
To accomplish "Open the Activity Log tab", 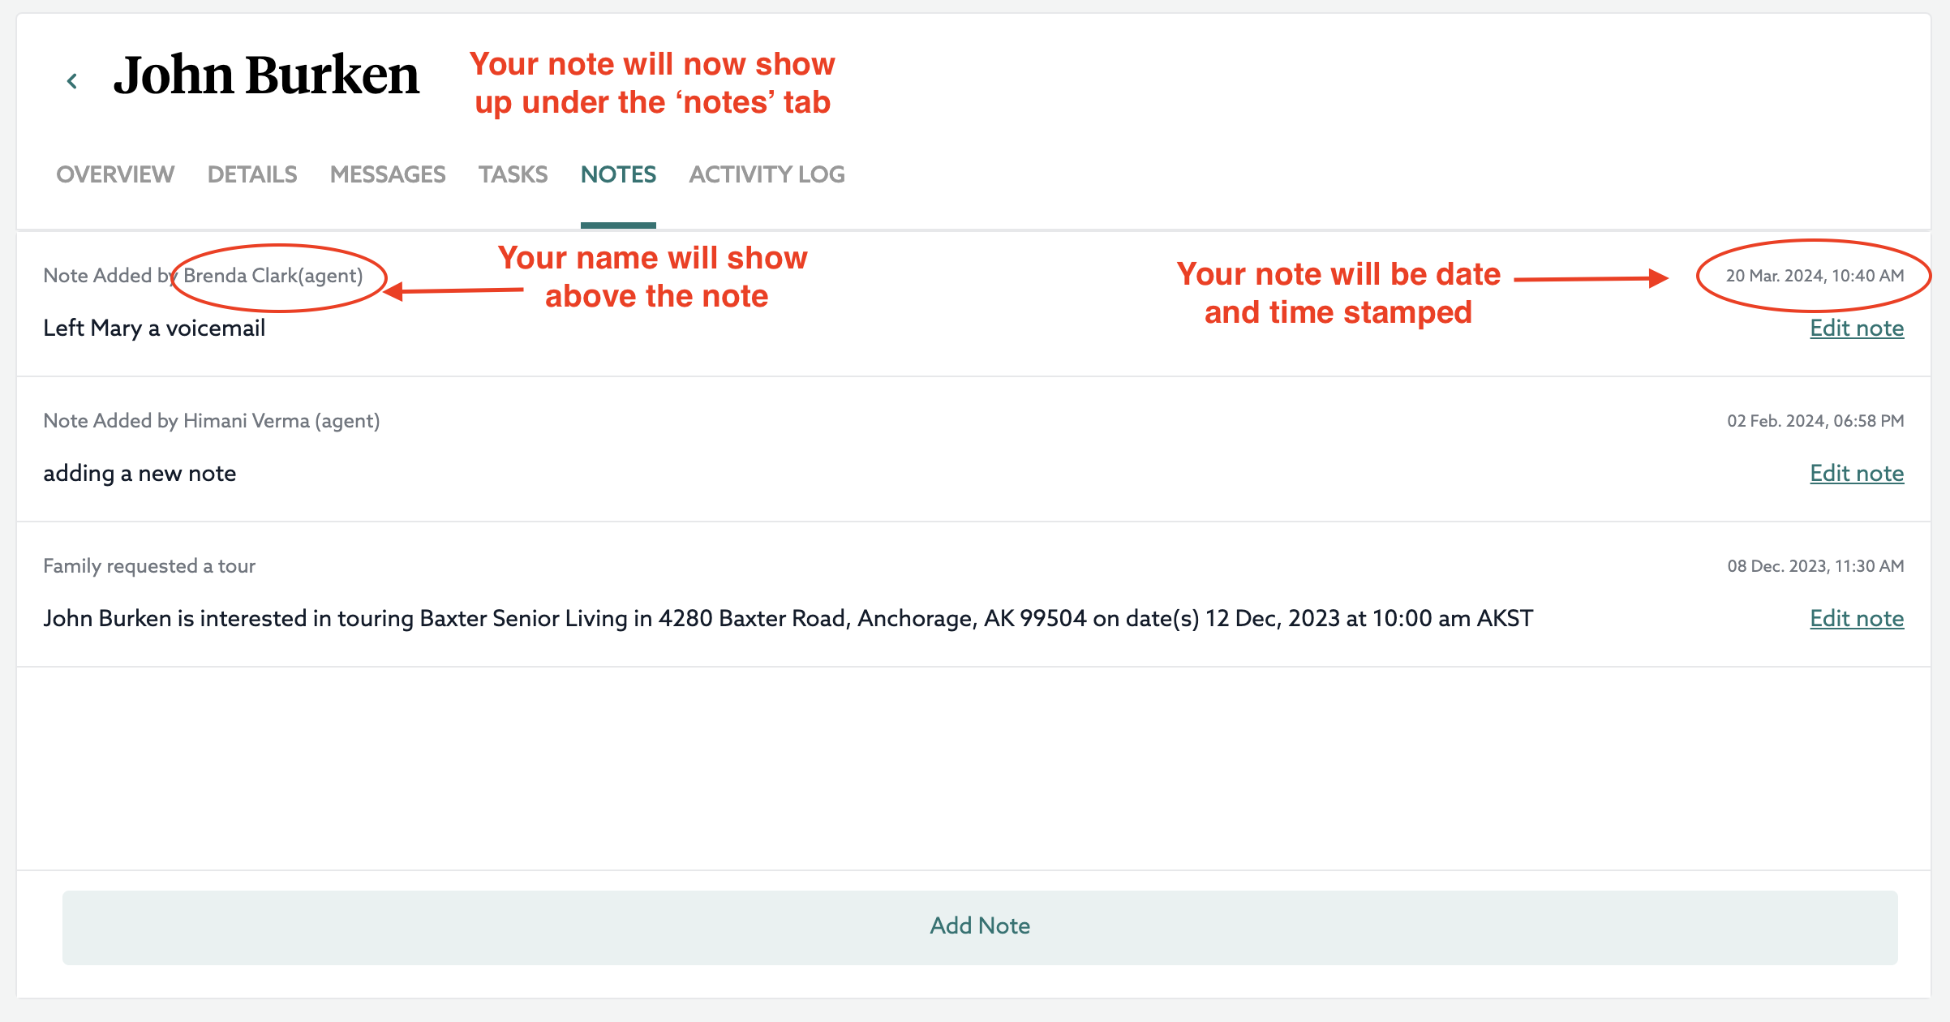I will 767,174.
